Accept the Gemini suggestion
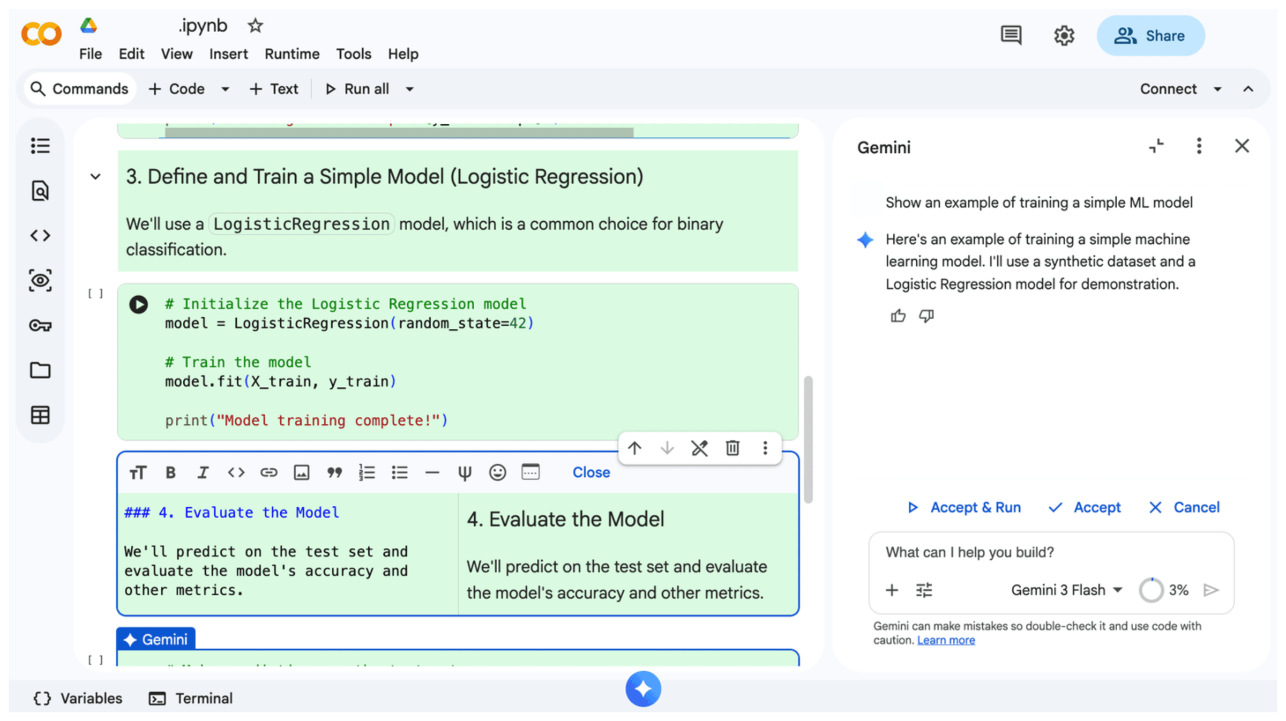1286x721 pixels. 1085,507
